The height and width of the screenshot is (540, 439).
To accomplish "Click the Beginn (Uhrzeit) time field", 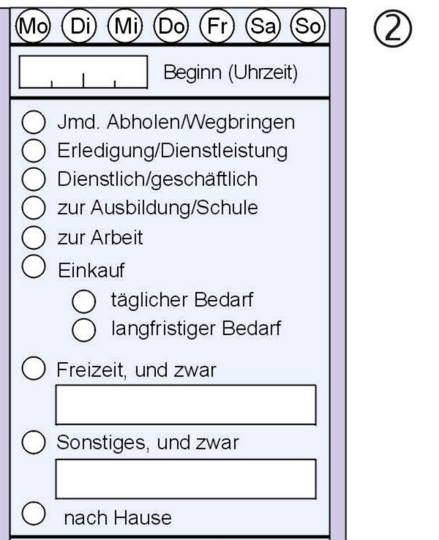I will pyautogui.click(x=83, y=72).
